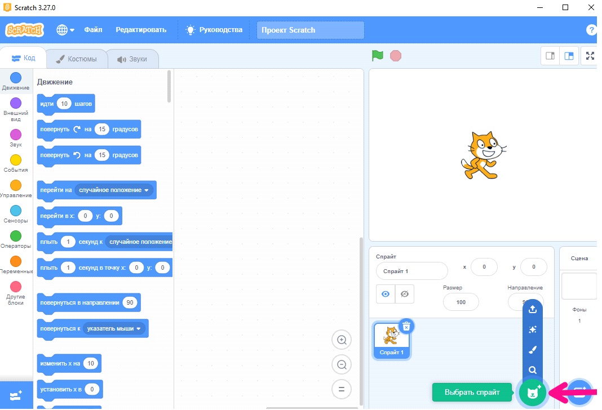Viewport: 602px width, 410px height.
Task: Click the seconds value in плыть секунд в точку block
Action: (68, 268)
